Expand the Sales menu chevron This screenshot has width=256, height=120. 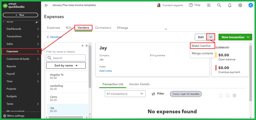click(x=38, y=44)
